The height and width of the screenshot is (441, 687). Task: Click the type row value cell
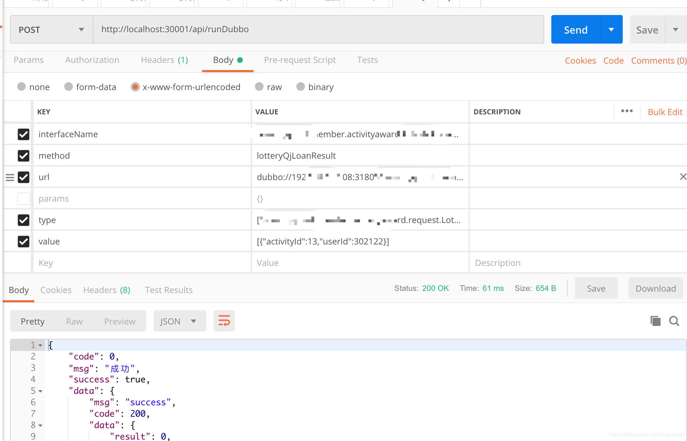pos(360,220)
